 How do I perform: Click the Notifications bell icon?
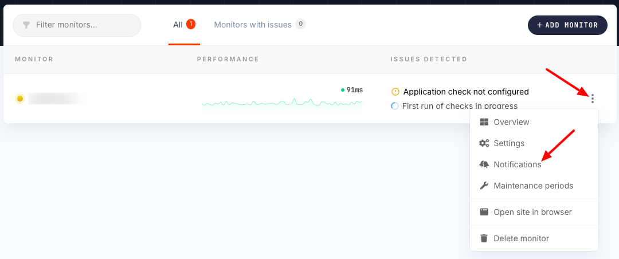(x=484, y=164)
